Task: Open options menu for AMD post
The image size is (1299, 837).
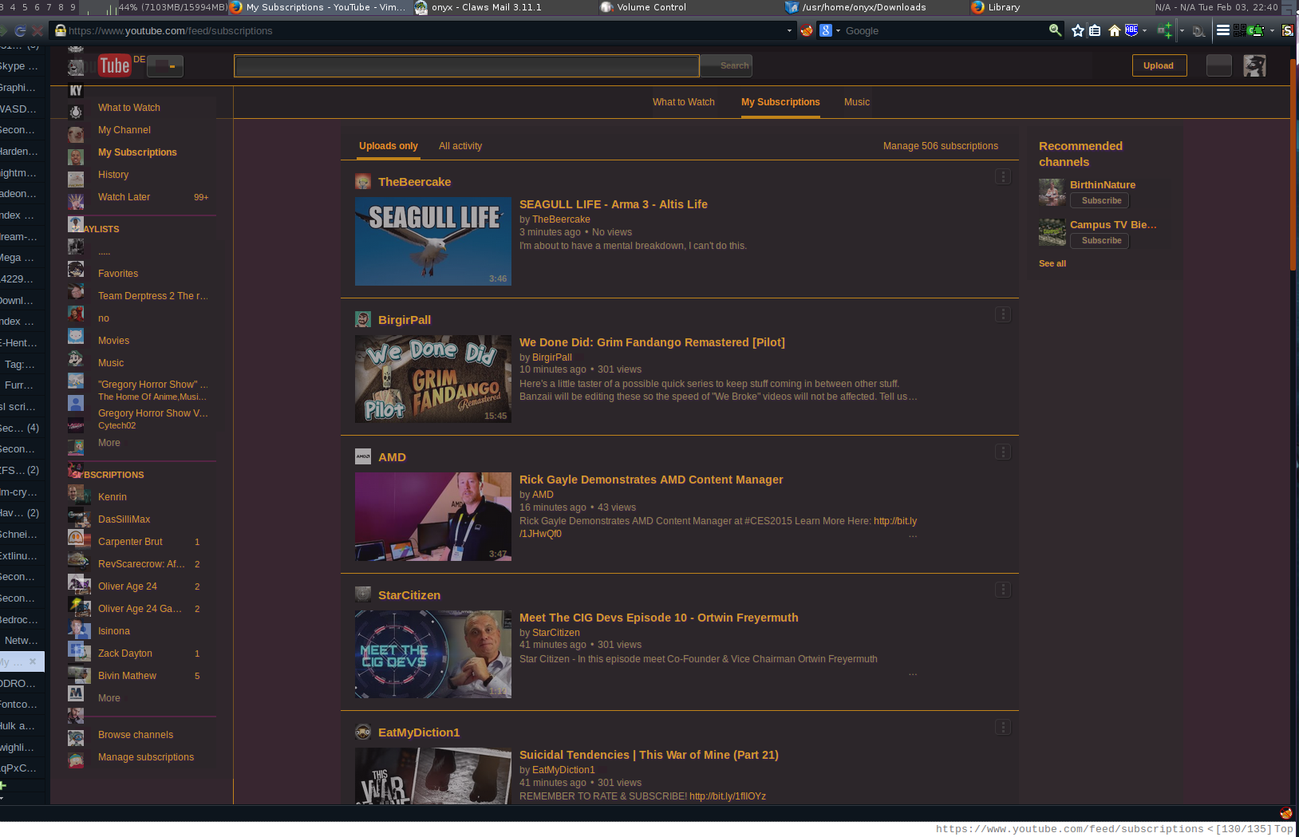Action: [x=1003, y=452]
